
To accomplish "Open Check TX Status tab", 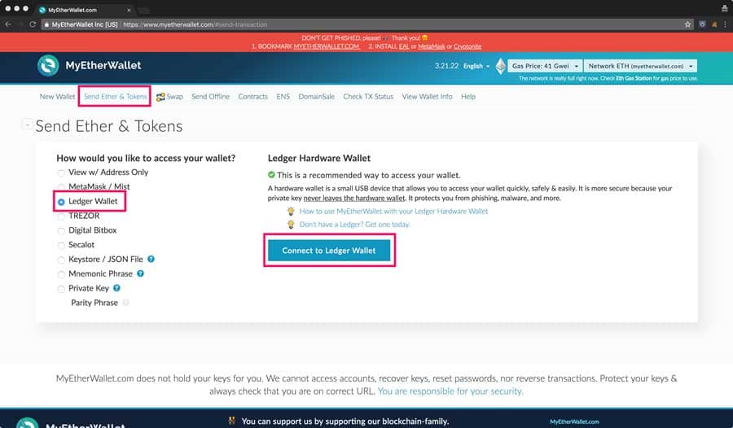I will pyautogui.click(x=368, y=96).
